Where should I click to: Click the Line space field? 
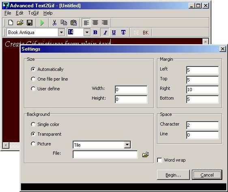[x=202, y=135]
